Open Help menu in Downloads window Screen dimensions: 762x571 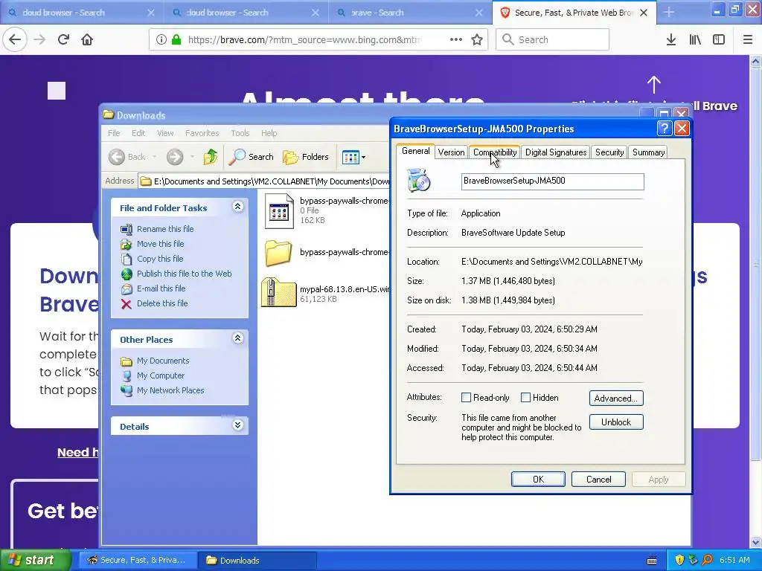[x=269, y=133]
